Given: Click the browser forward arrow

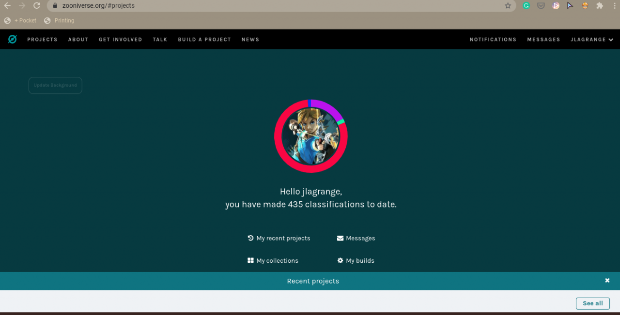Looking at the screenshot, I should (x=22, y=6).
